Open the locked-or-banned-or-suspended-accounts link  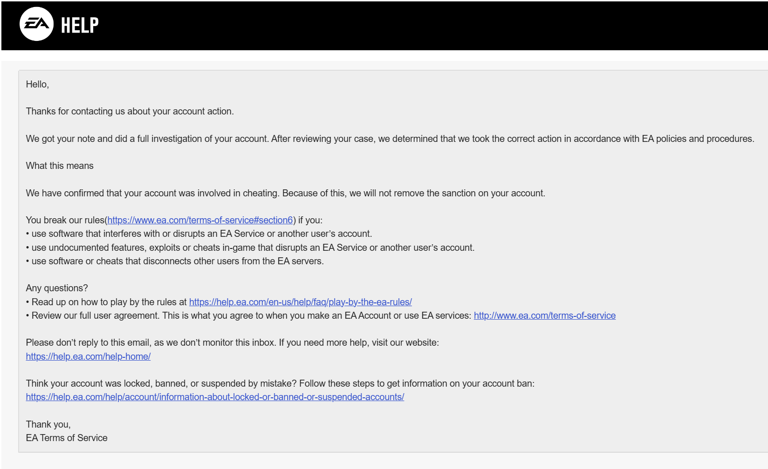tap(215, 397)
